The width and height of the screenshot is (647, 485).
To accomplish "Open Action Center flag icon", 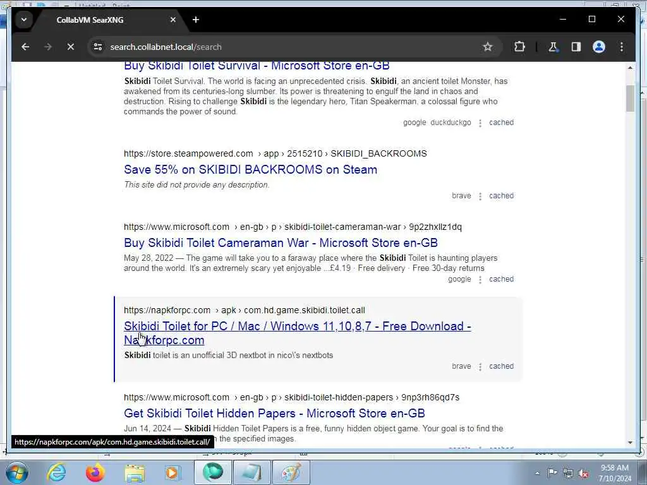I will 552,472.
